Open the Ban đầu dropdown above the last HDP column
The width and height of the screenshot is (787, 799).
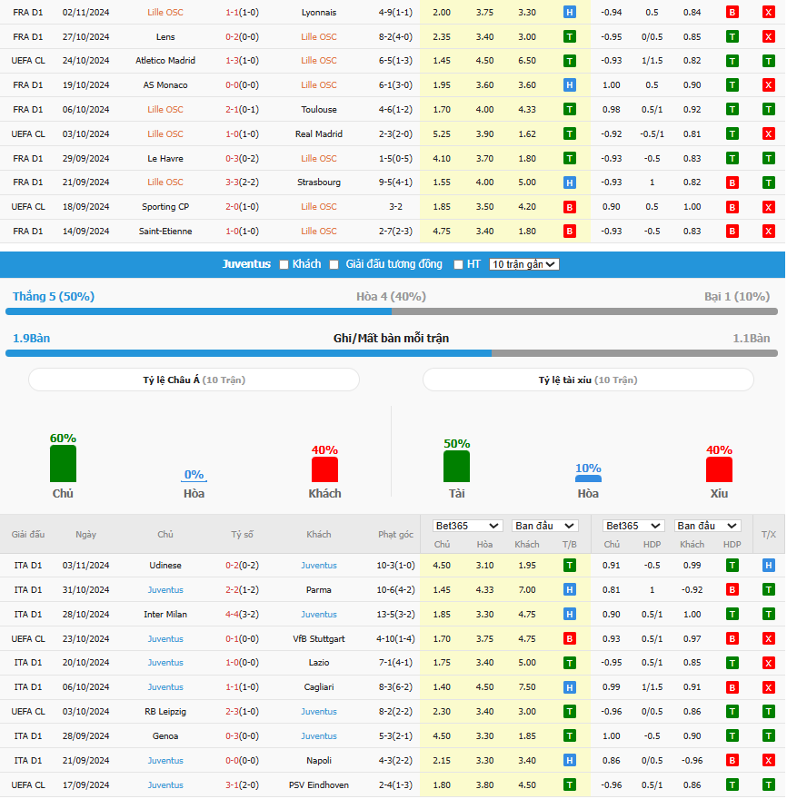[707, 526]
